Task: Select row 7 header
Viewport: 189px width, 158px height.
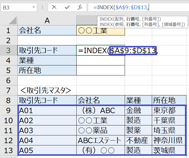Action: [x=9, y=90]
